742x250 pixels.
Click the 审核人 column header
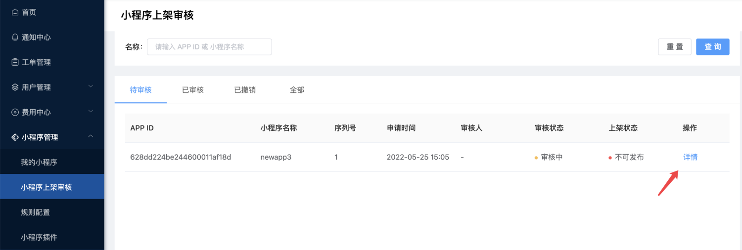pos(471,128)
